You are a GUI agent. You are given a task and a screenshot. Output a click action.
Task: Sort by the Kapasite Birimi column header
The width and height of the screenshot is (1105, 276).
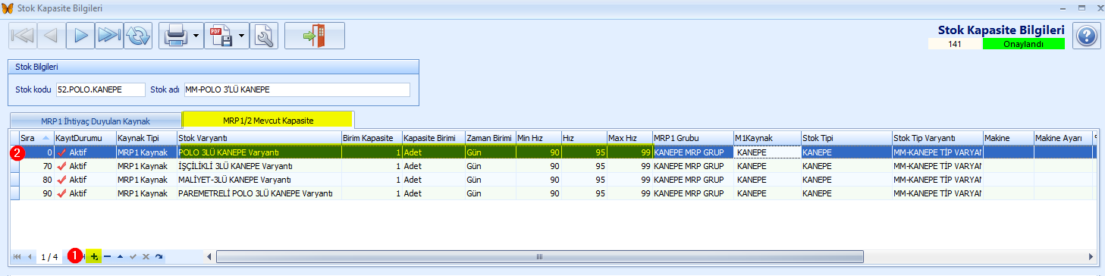pyautogui.click(x=434, y=138)
